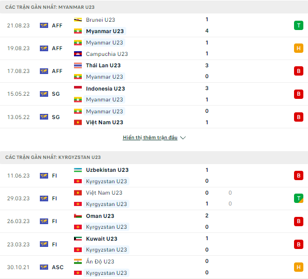Open the Hiển thị thêm trận đấu link
Viewport: 308px width, 279px height.
[150, 138]
